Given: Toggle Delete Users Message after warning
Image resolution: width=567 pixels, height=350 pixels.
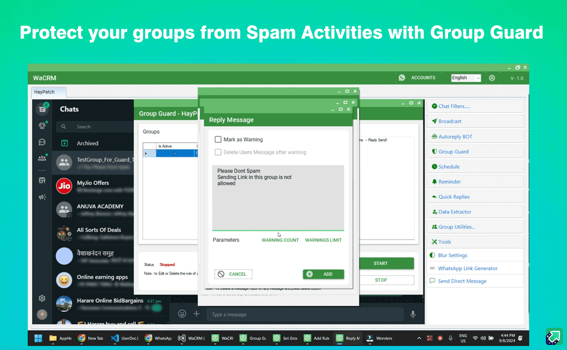Looking at the screenshot, I should tap(217, 151).
